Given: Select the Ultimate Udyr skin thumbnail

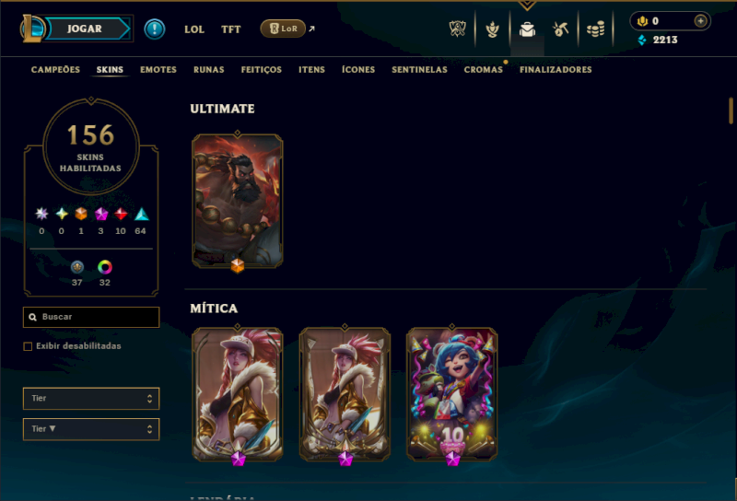Looking at the screenshot, I should click(x=238, y=201).
